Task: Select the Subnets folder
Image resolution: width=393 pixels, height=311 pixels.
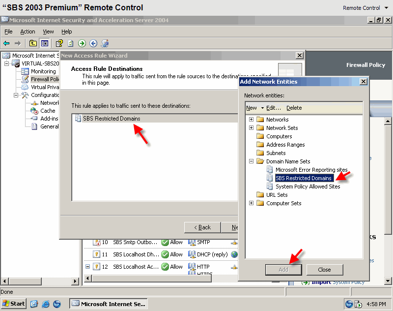Action: click(x=276, y=153)
